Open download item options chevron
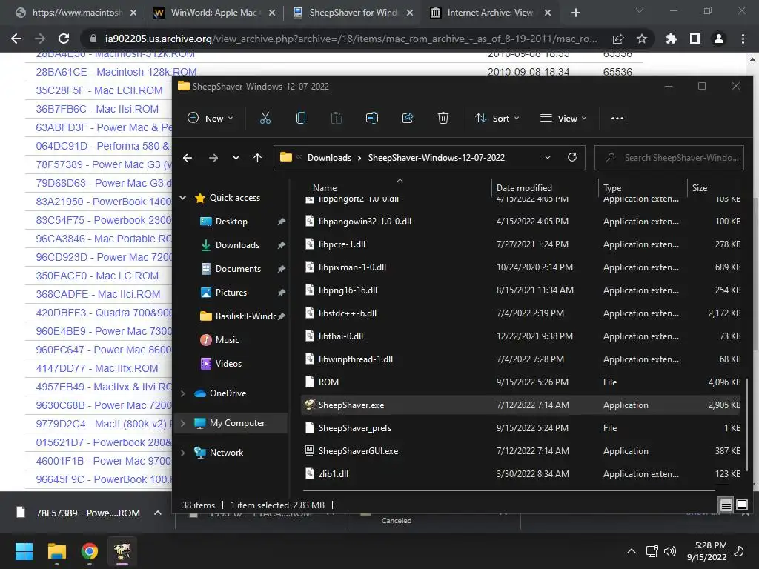759x569 pixels. (158, 513)
